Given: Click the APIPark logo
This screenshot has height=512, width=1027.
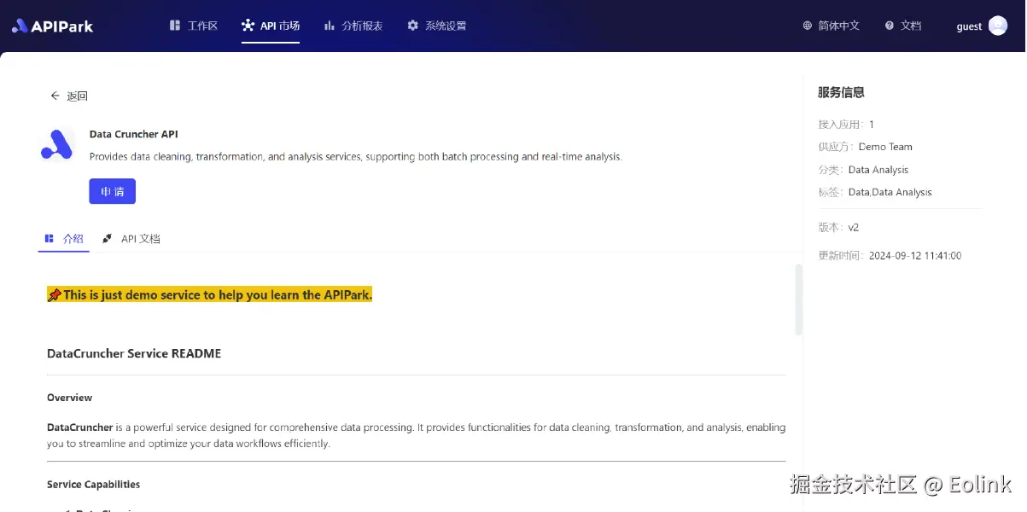Looking at the screenshot, I should tap(52, 26).
